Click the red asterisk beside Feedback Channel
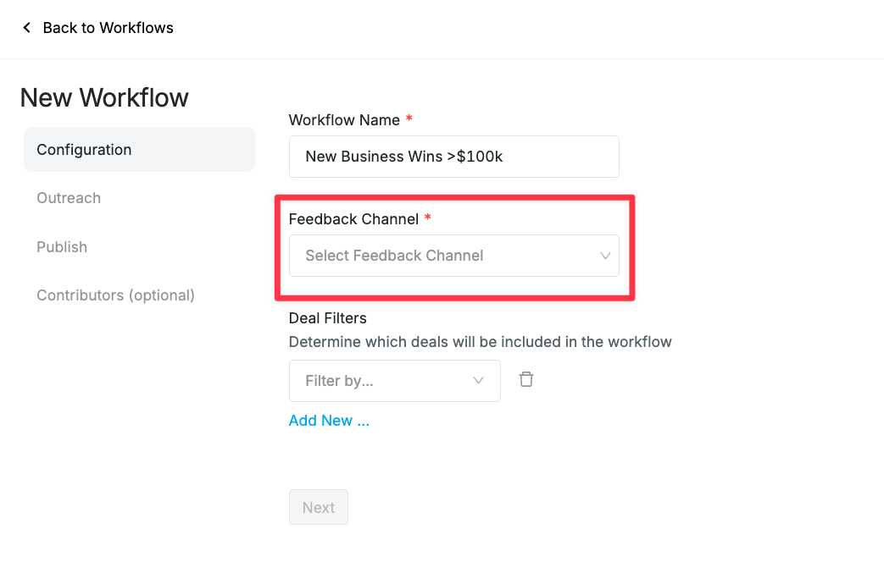This screenshot has width=884, height=584. click(428, 218)
